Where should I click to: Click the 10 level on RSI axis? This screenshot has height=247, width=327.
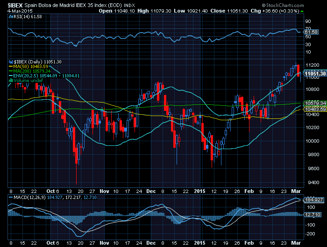point(308,52)
